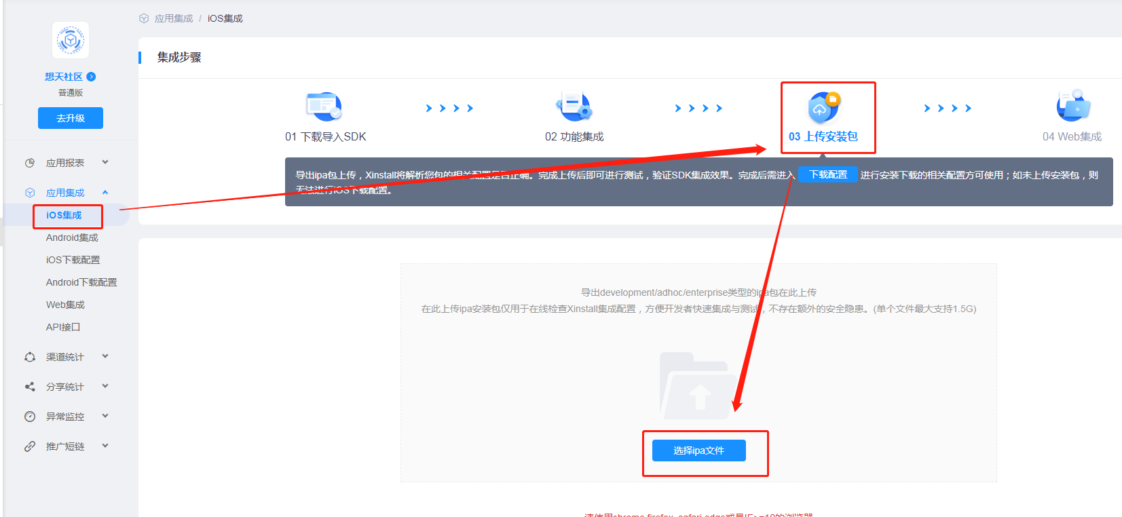Image resolution: width=1122 pixels, height=517 pixels.
Task: Click the breadcrumb cube icon
Action: [144, 18]
